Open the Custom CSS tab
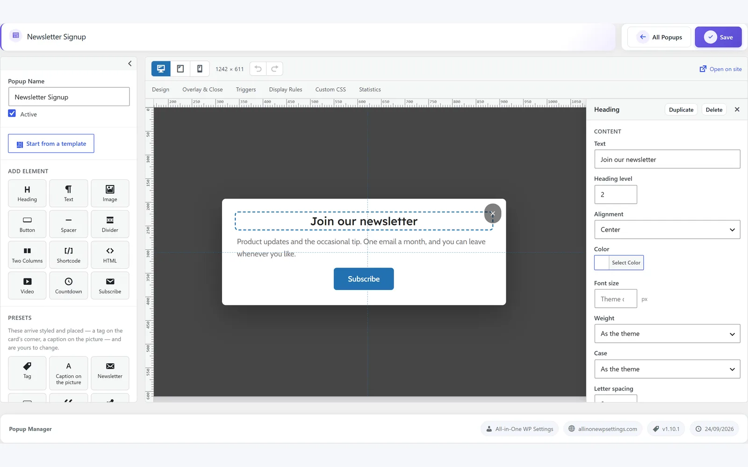This screenshot has width=748, height=467. point(331,90)
